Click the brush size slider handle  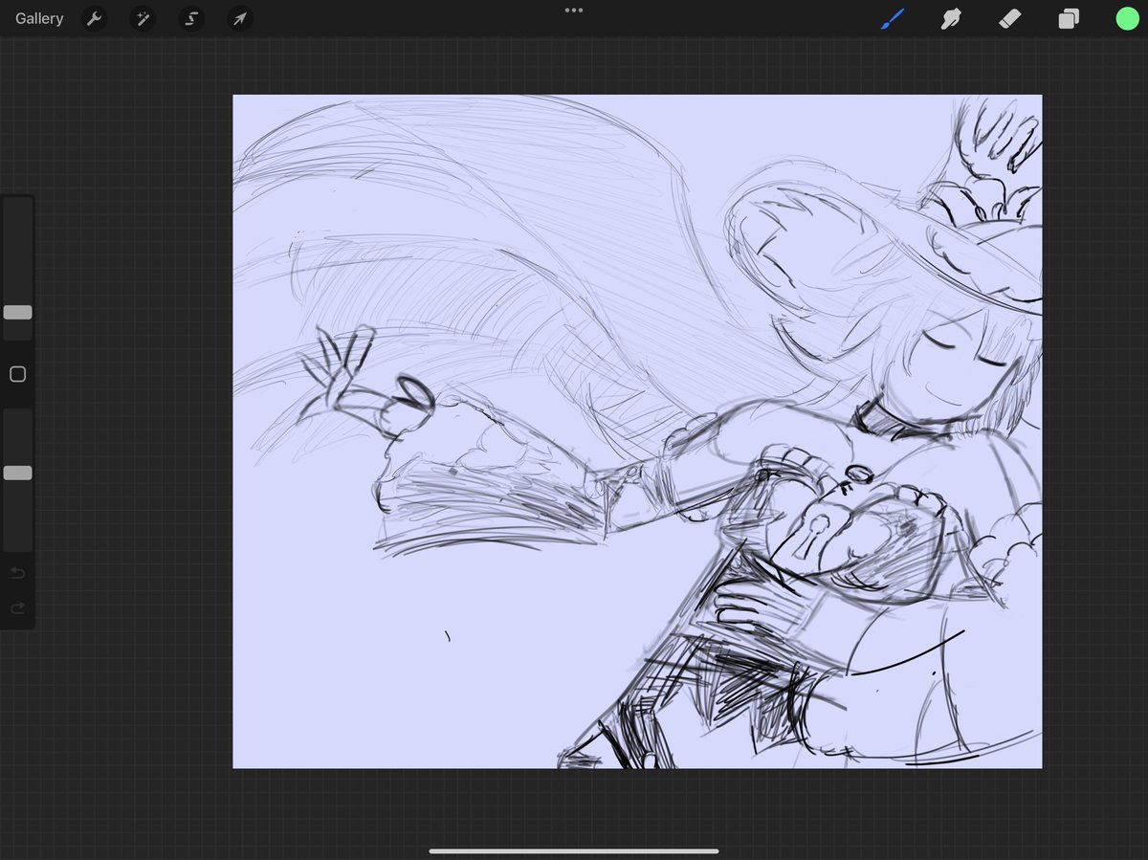coord(17,312)
